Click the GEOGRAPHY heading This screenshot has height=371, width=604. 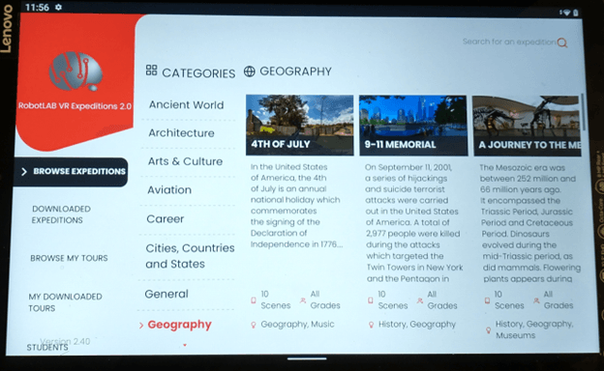[295, 71]
